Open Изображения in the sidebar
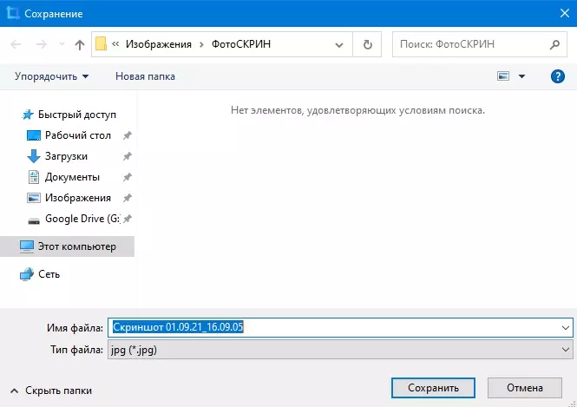The height and width of the screenshot is (407, 577). point(78,198)
